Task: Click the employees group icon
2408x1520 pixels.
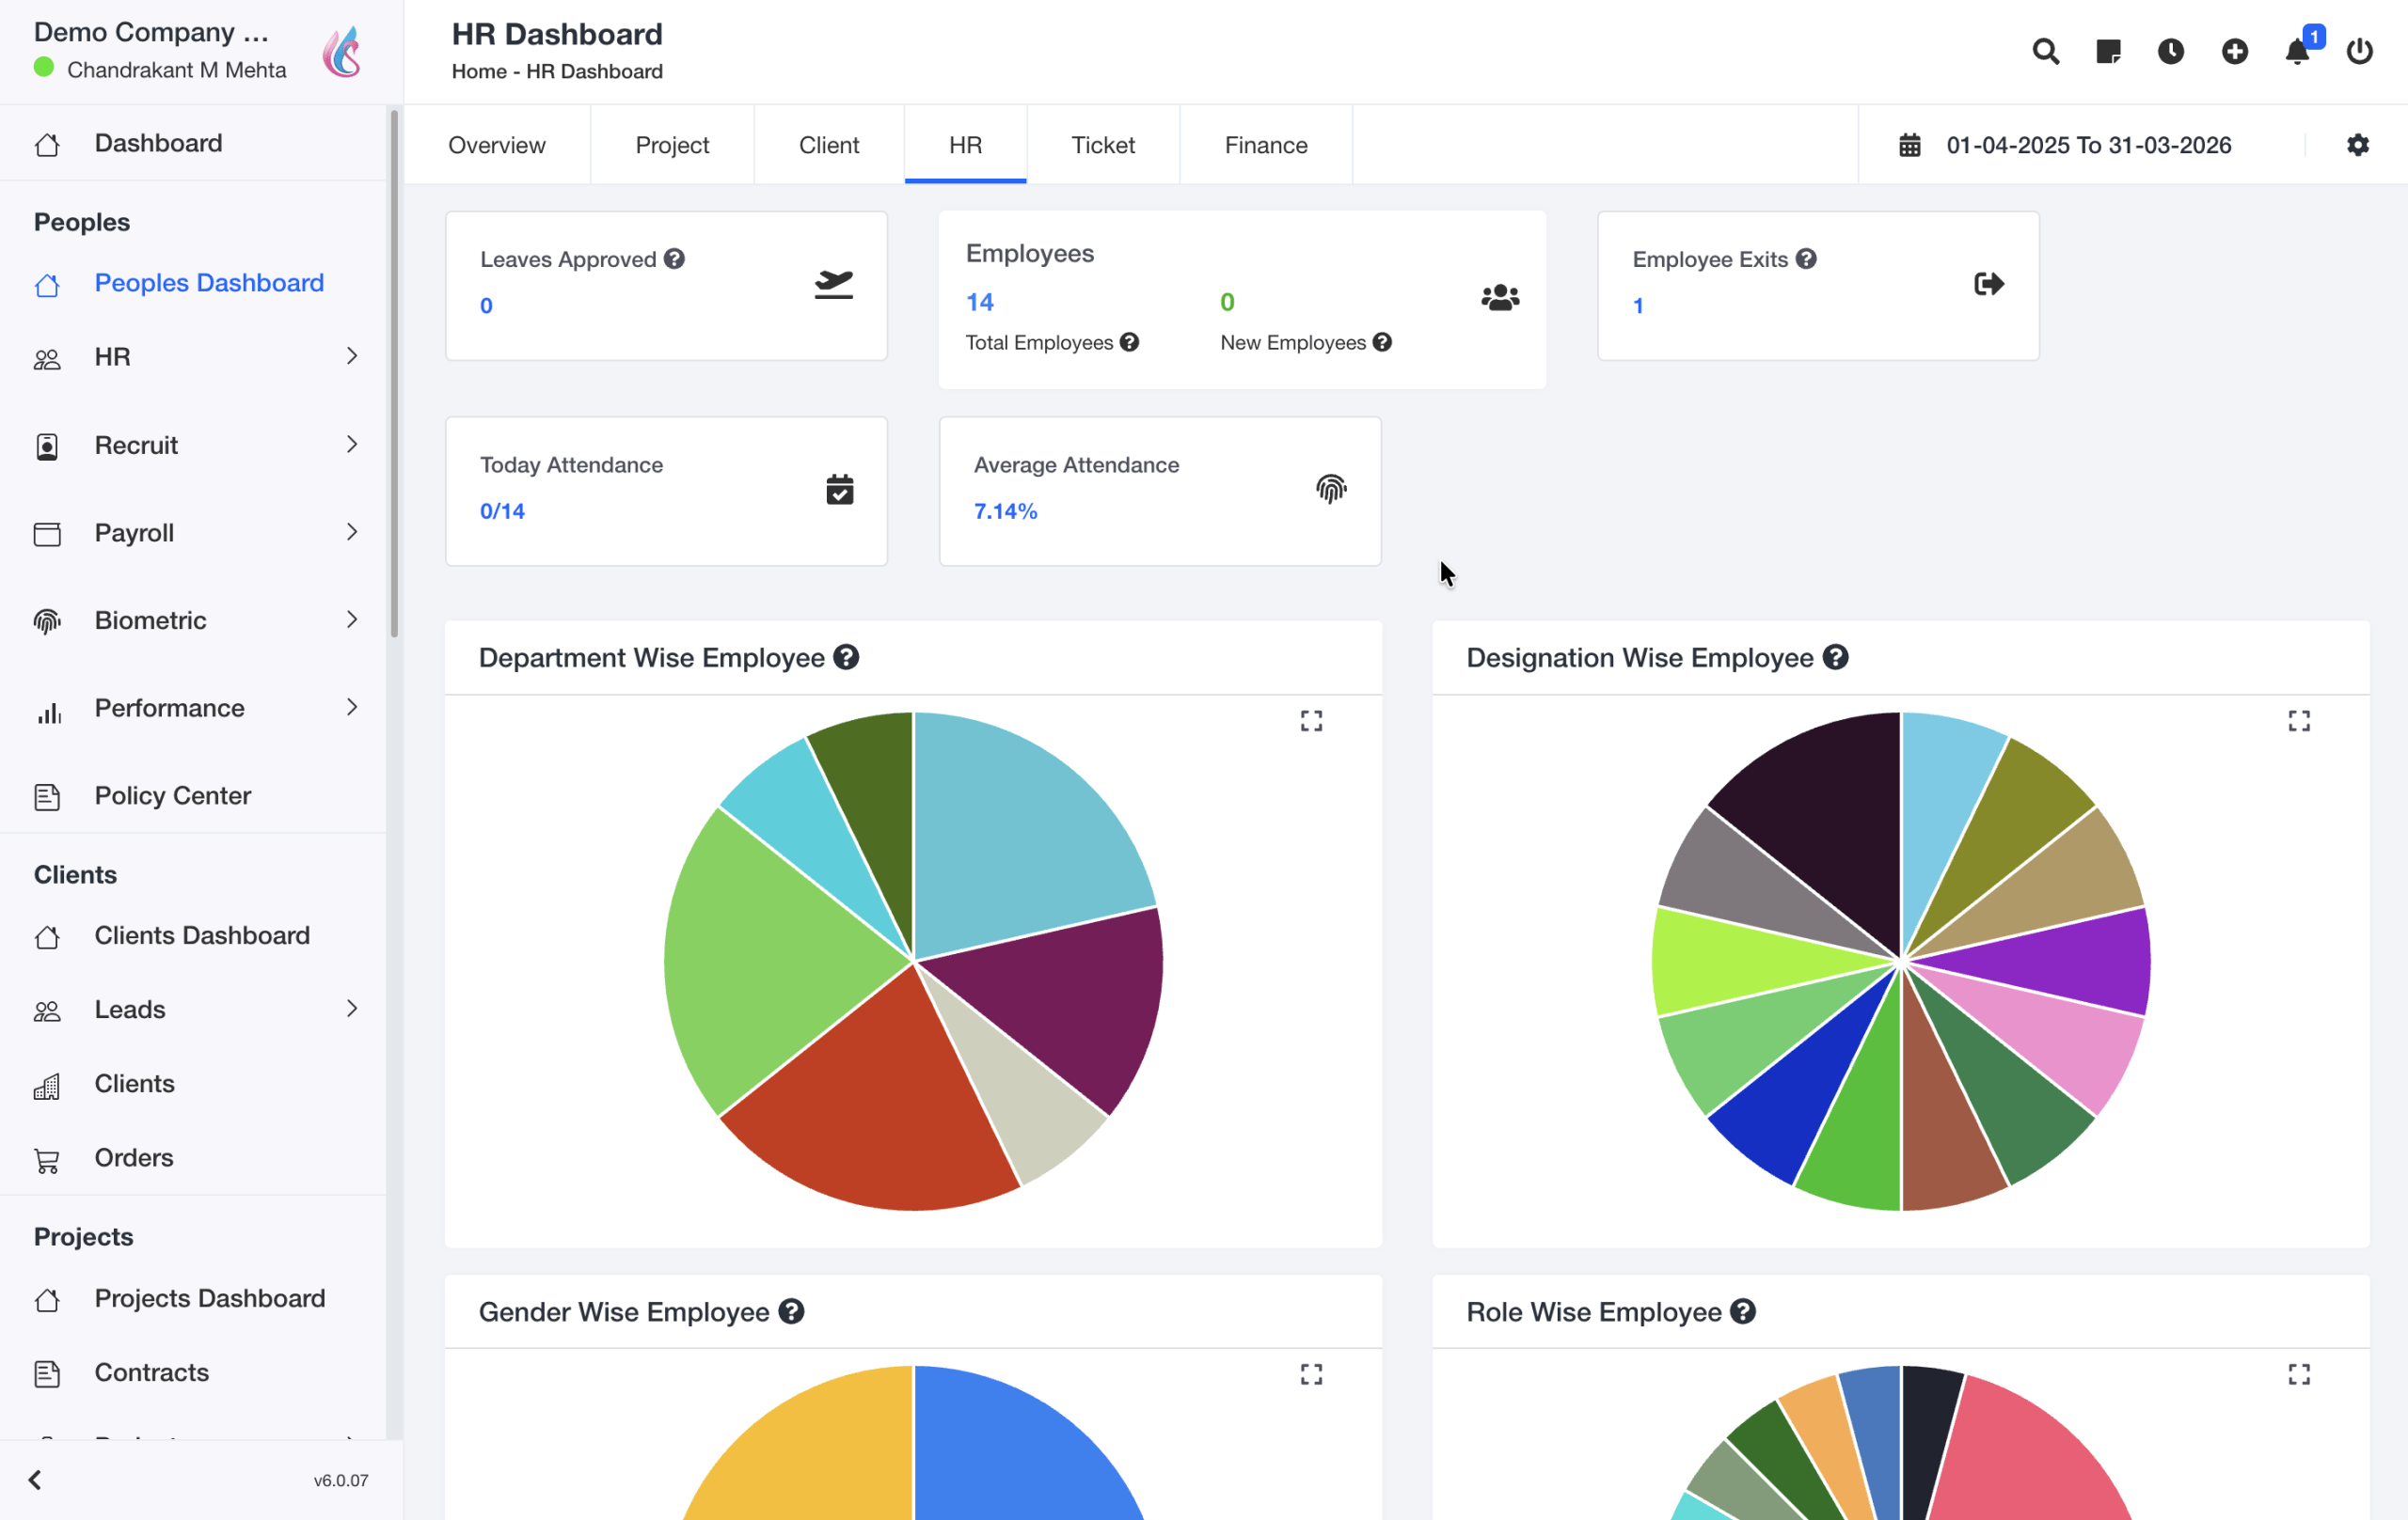Action: (1500, 298)
